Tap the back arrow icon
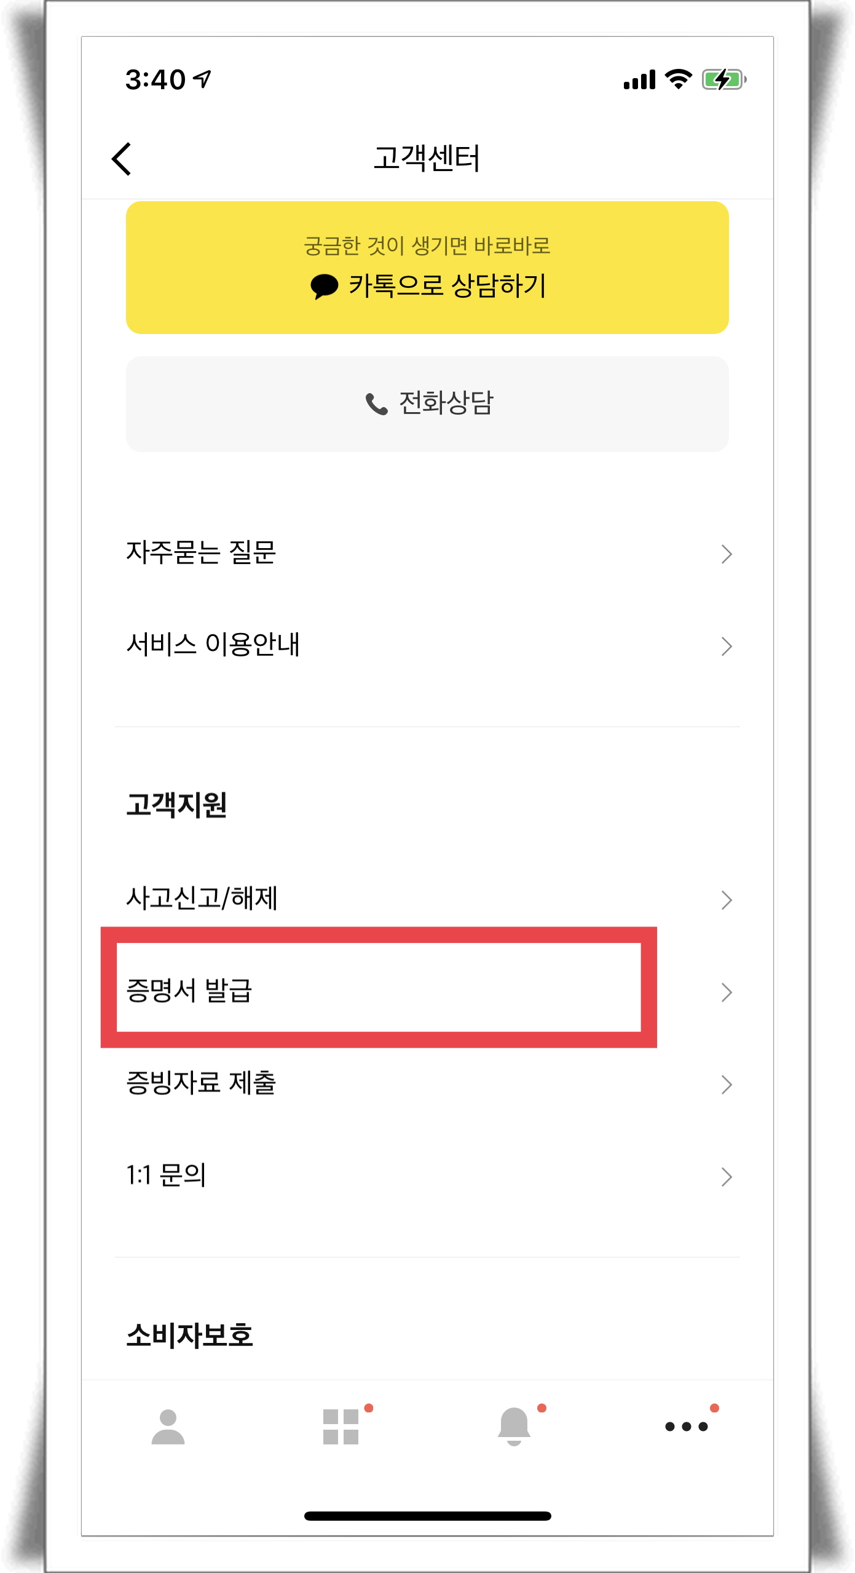 coord(122,159)
